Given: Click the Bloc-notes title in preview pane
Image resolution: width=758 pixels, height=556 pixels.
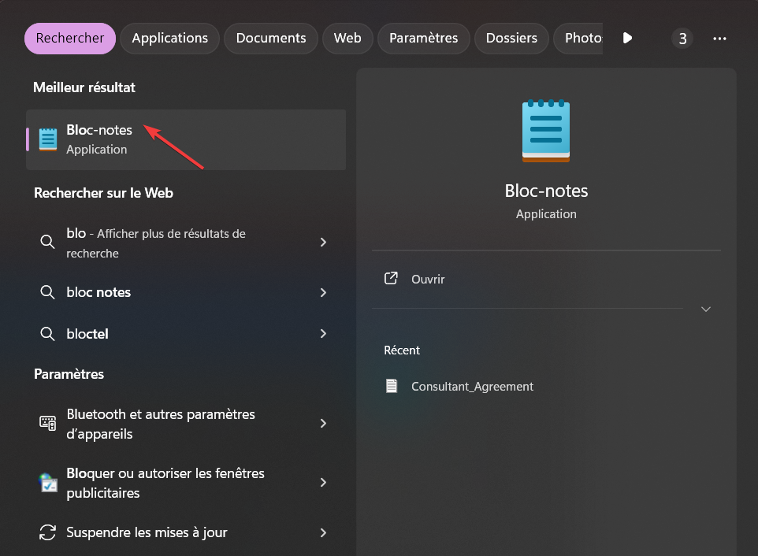Looking at the screenshot, I should (x=546, y=191).
